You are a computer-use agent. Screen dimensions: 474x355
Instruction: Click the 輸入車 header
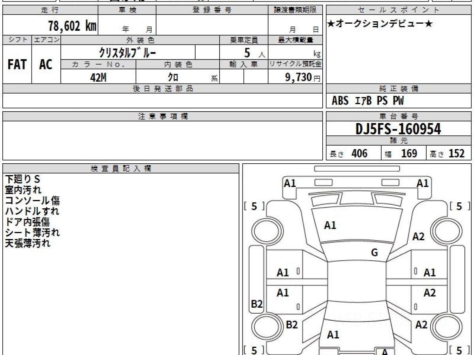pyautogui.click(x=244, y=64)
